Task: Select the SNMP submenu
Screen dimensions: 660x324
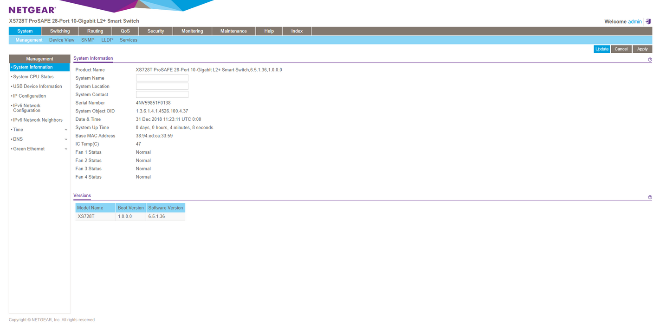Action: 88,40
